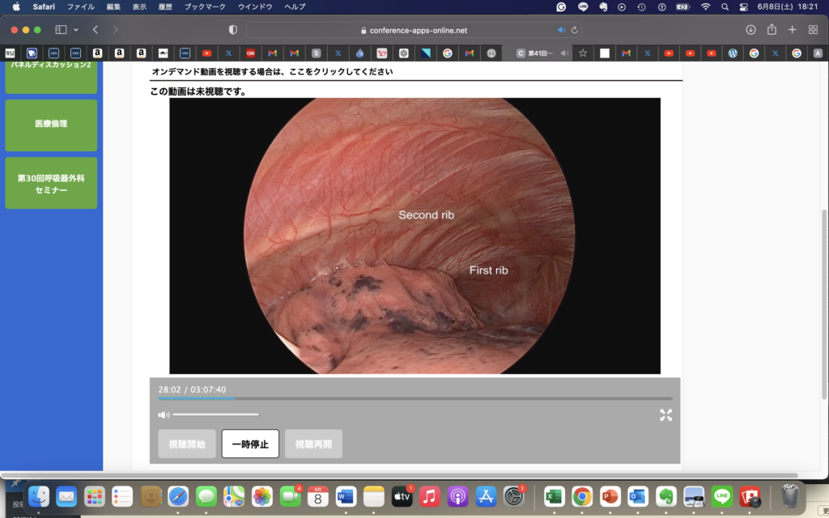
Task: Reload the page from the address bar
Action: coord(574,30)
